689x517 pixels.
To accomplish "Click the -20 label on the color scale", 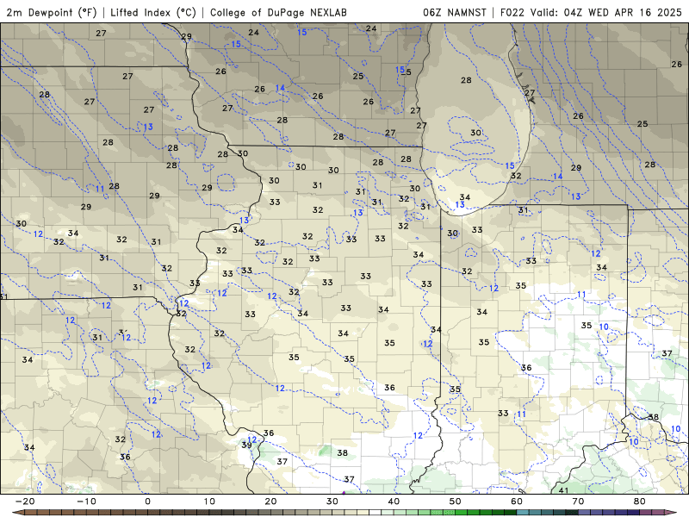I will tap(25, 501).
